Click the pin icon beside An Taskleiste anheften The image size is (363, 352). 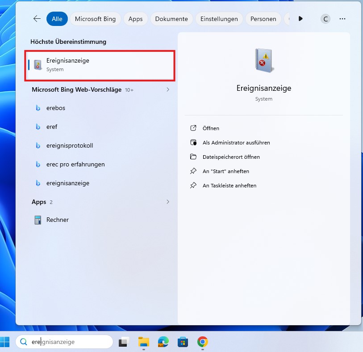pyautogui.click(x=193, y=186)
